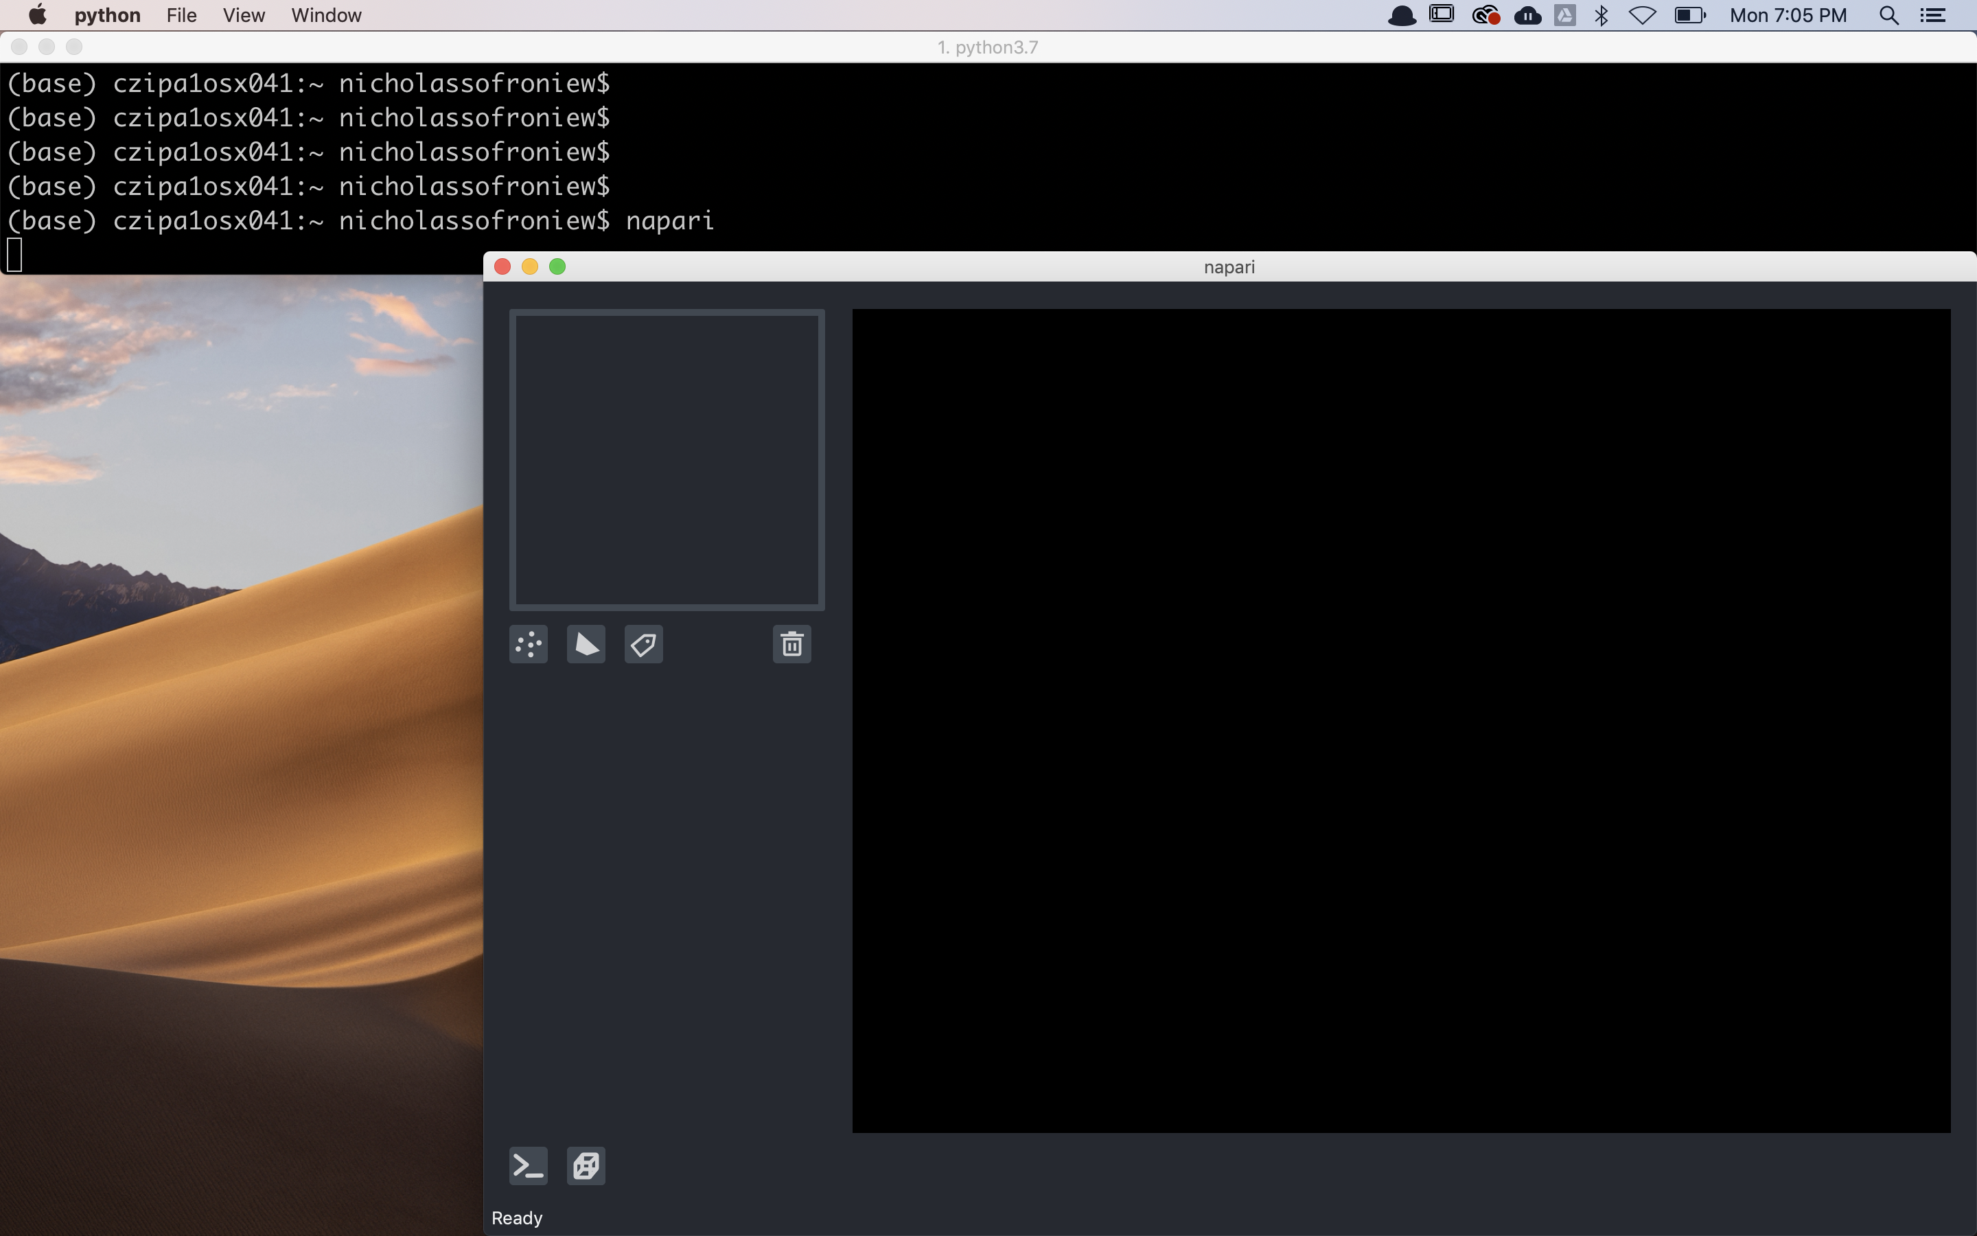Screen dimensions: 1977x1236
Task: Click the napari menu bar app icon
Action: point(1402,16)
